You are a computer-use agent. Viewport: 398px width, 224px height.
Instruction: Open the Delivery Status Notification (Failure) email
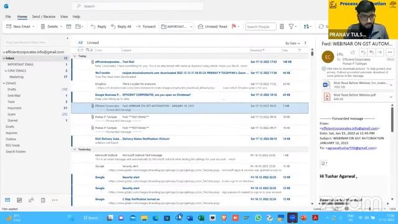(x=190, y=141)
